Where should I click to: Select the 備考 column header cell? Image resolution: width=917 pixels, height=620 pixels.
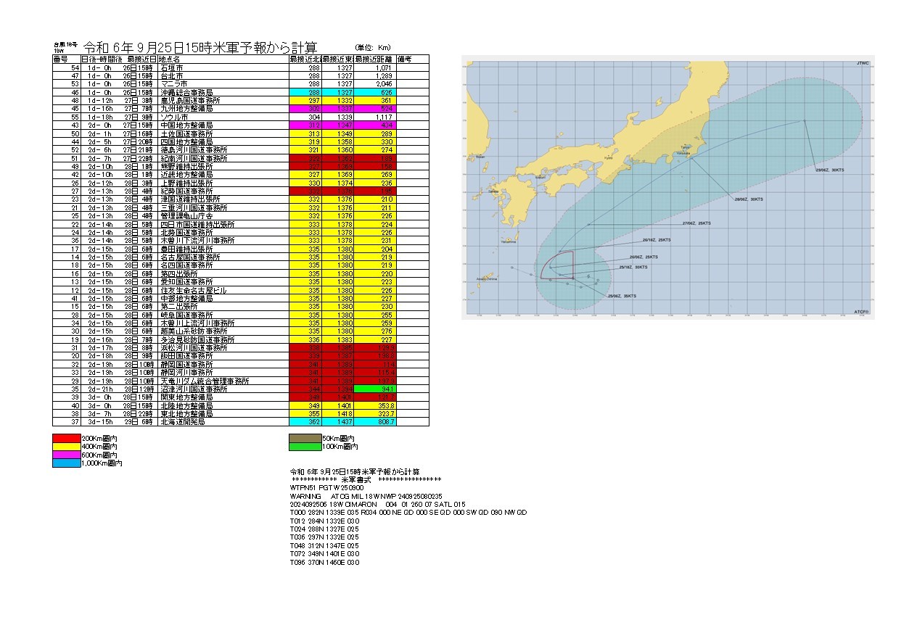coord(405,59)
